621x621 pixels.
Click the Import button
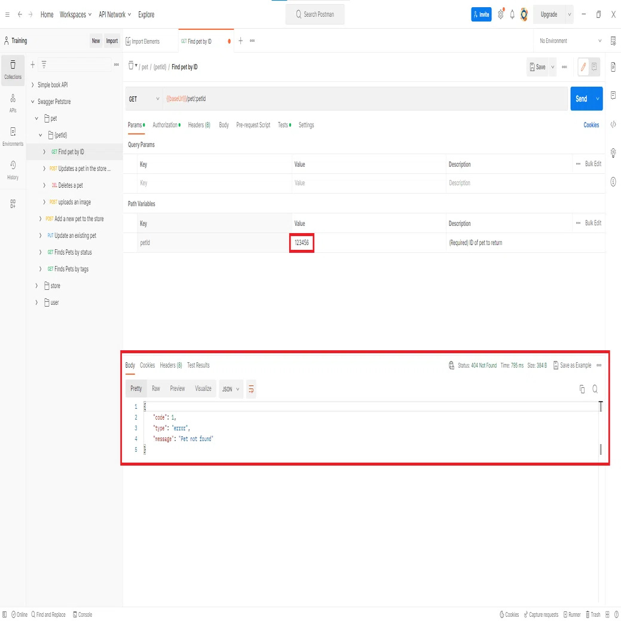pos(112,41)
